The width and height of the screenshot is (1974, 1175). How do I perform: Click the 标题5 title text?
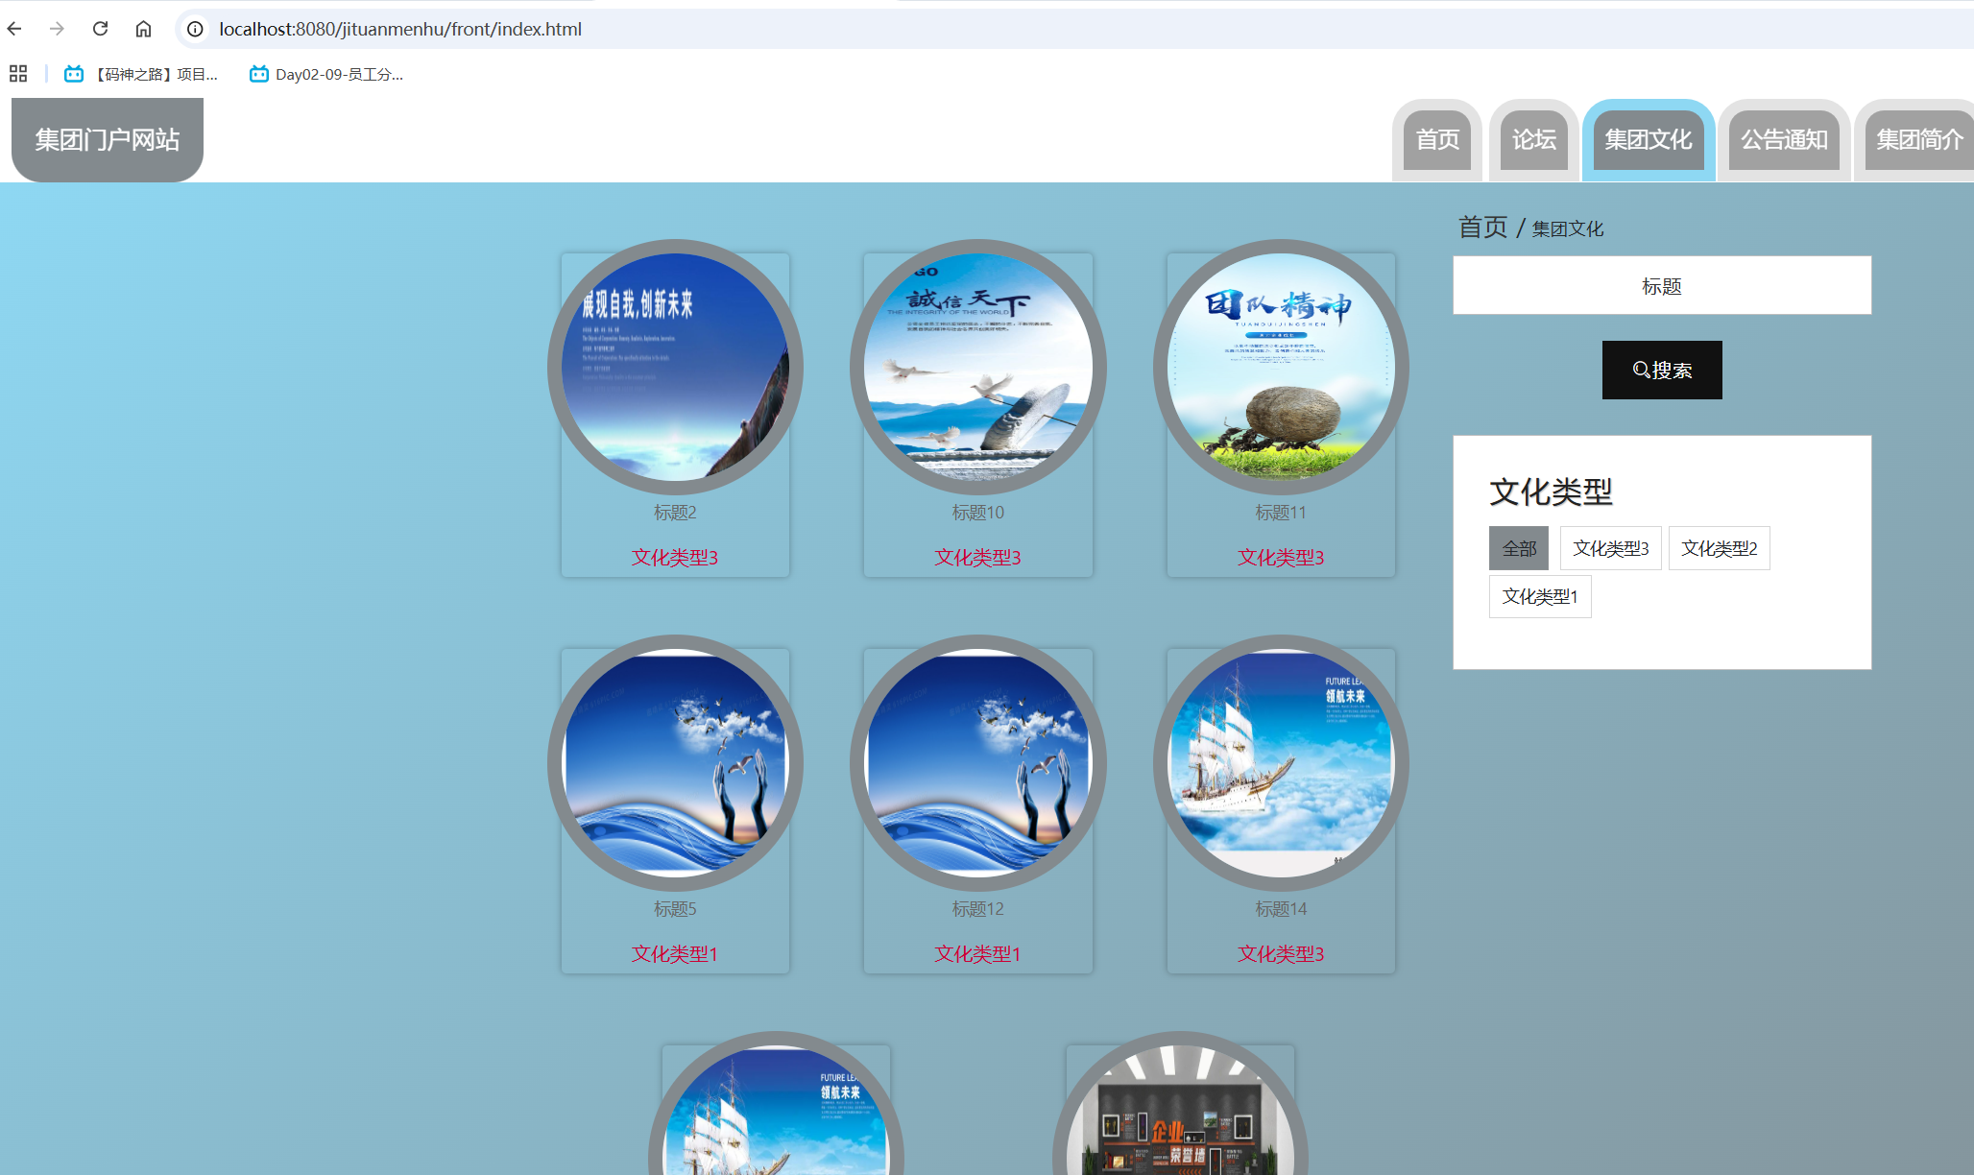coord(675,909)
